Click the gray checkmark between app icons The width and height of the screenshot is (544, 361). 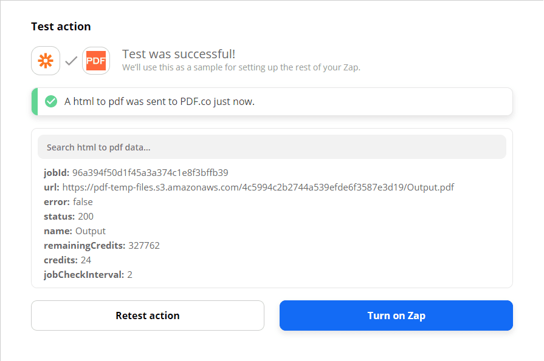point(71,61)
